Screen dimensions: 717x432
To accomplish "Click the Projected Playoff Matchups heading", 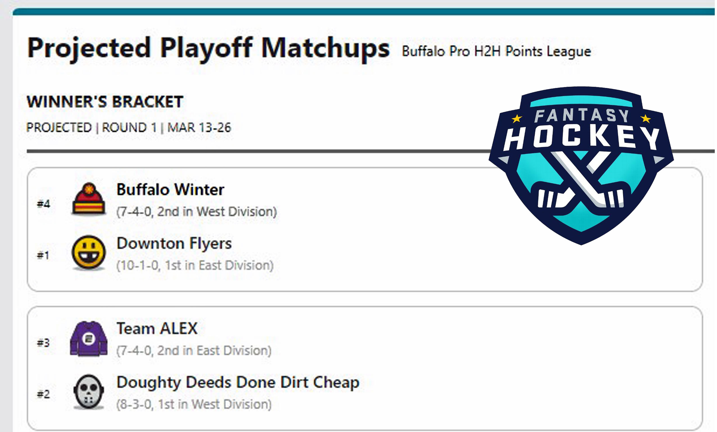I will pos(208,48).
